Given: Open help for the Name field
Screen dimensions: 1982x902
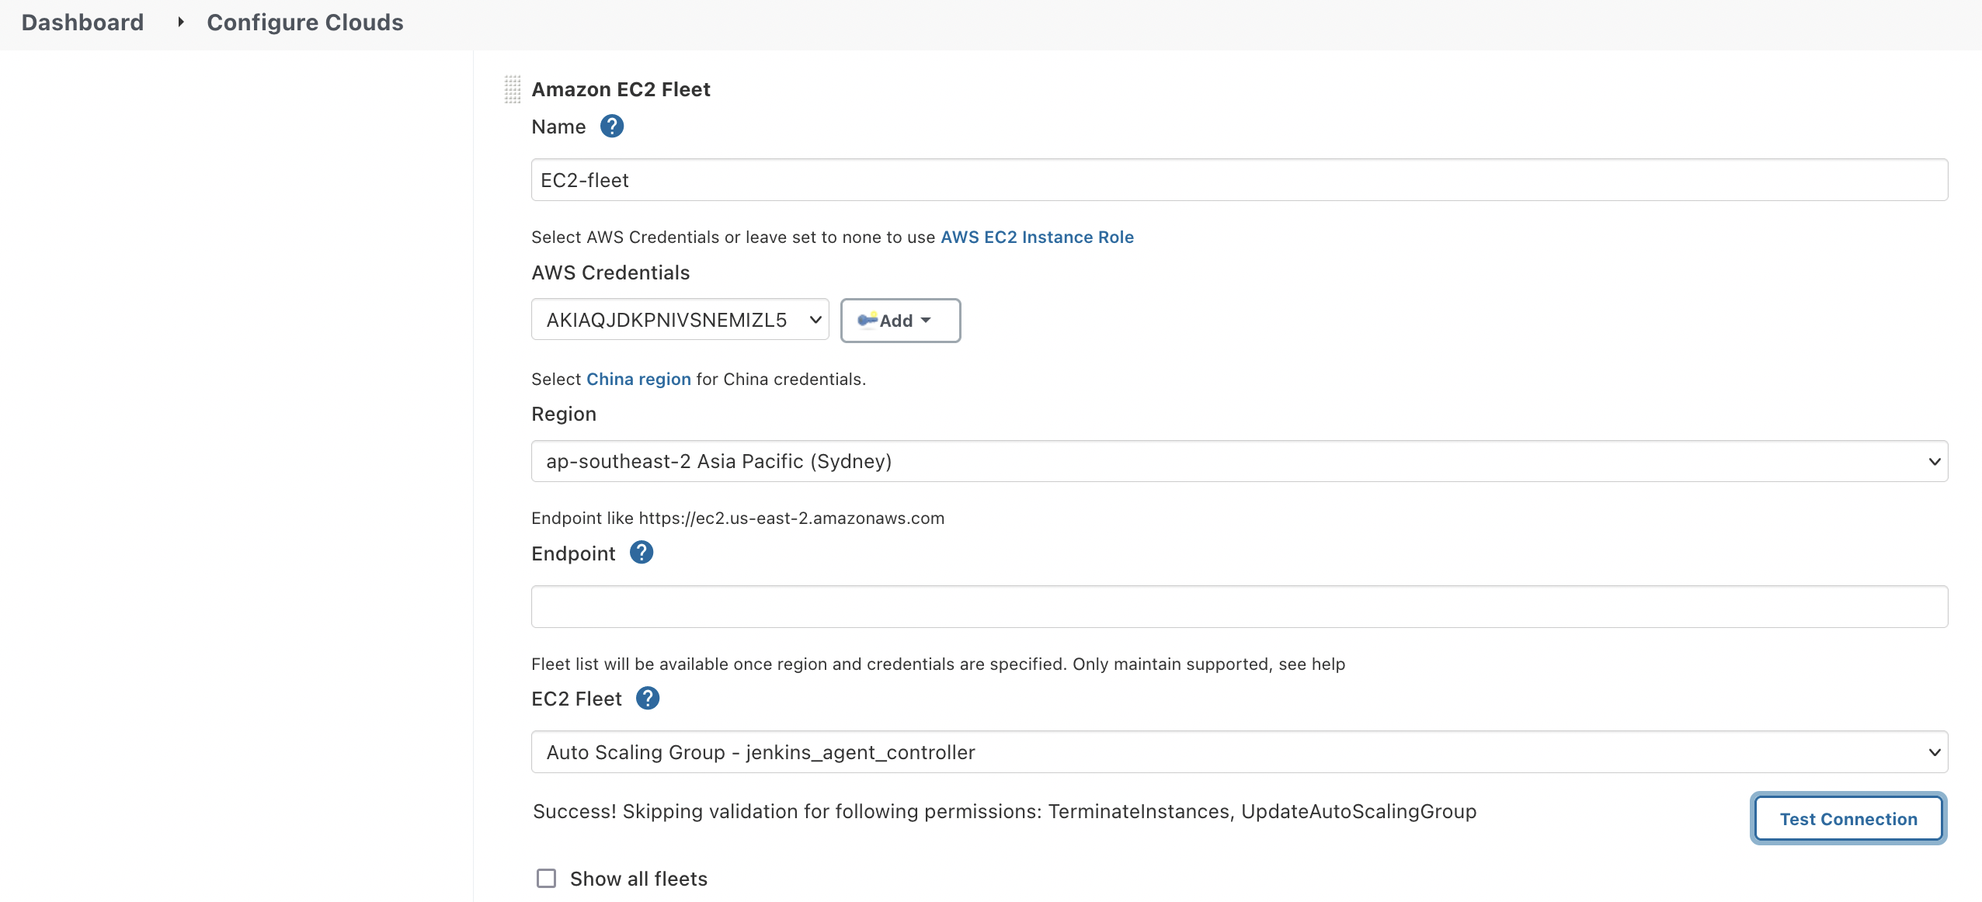Looking at the screenshot, I should pos(612,126).
